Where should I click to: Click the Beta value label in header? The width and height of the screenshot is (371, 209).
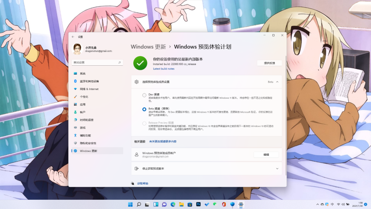pos(270,82)
